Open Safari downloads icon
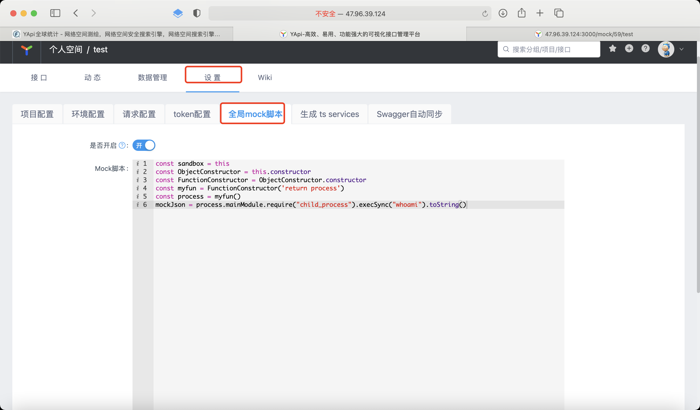 (503, 13)
